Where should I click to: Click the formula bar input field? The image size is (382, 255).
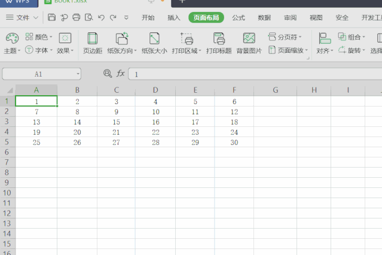coord(251,74)
